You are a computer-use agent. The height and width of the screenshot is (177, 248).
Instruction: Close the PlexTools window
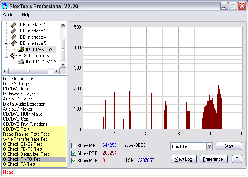point(242,6)
